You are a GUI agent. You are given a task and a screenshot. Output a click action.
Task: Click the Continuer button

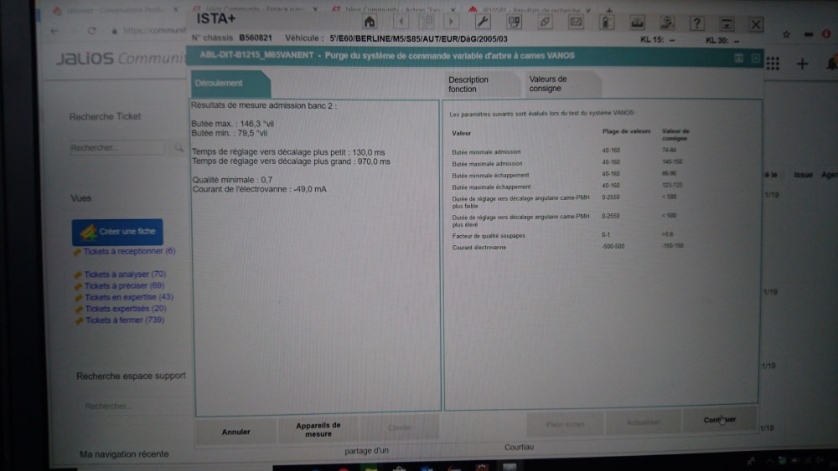pos(719,420)
